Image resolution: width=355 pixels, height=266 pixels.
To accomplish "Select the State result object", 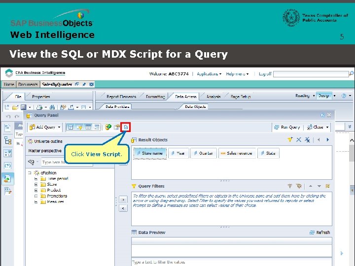I will click(x=268, y=153).
